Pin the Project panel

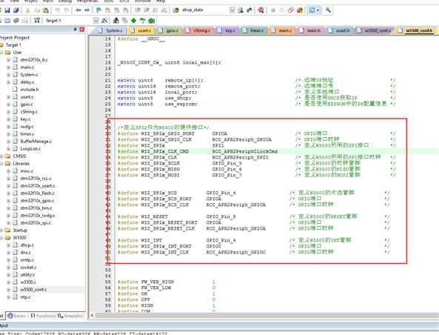point(75,29)
